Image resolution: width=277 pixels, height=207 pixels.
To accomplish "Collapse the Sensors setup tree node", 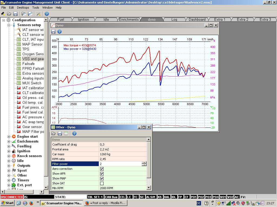I will [x=9, y=25].
